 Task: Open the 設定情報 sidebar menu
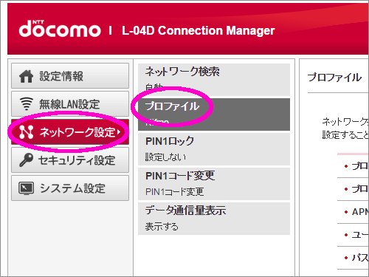70,76
